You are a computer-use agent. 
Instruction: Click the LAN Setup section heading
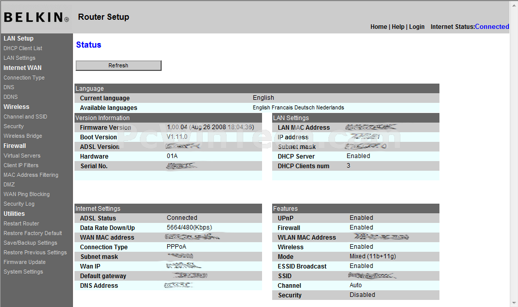pyautogui.click(x=18, y=39)
